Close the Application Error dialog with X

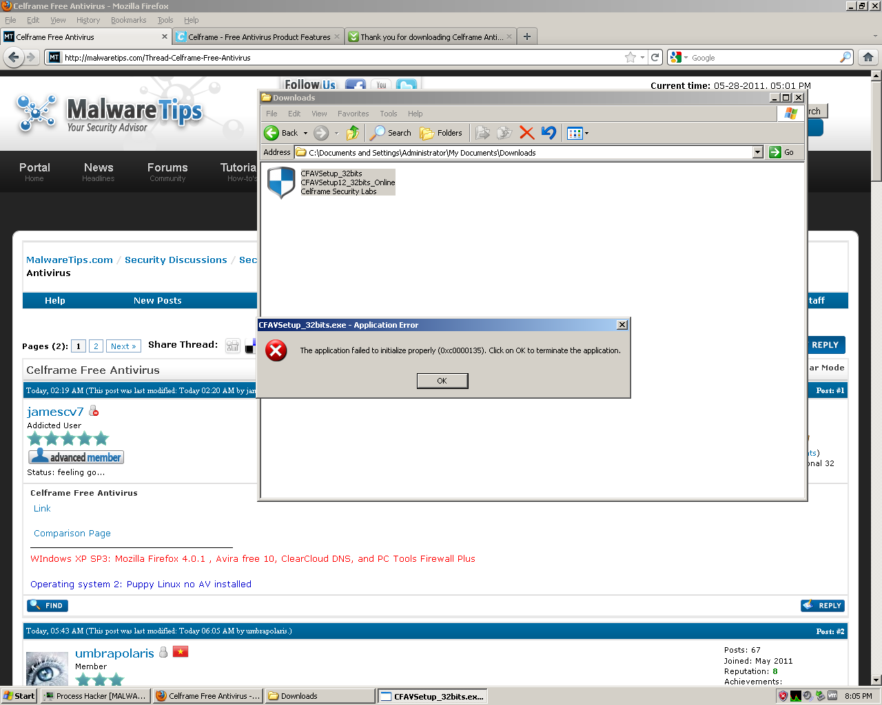pyautogui.click(x=622, y=325)
